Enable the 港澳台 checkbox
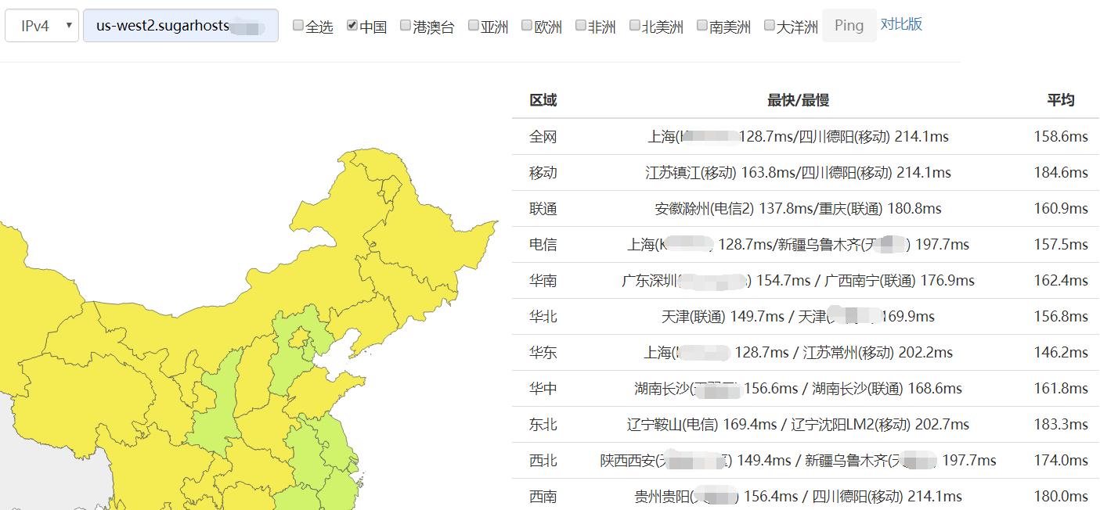1100x510 pixels. 405,24
